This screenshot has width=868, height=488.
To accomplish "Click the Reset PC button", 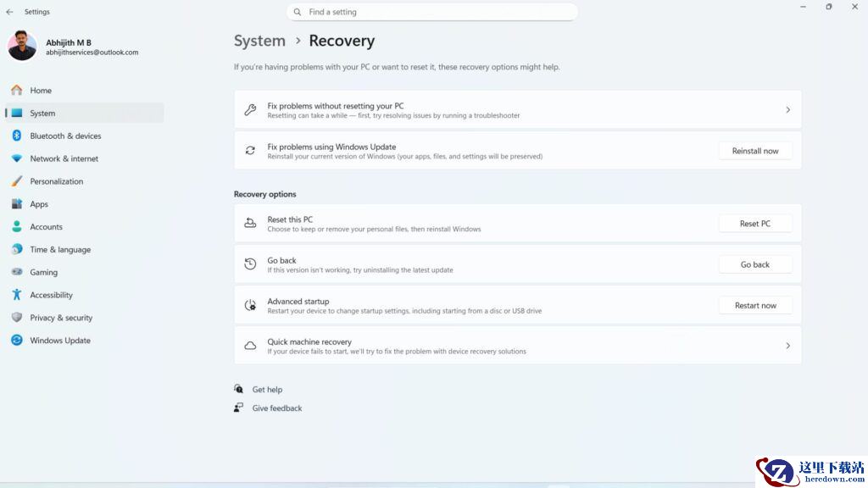I will (x=754, y=224).
